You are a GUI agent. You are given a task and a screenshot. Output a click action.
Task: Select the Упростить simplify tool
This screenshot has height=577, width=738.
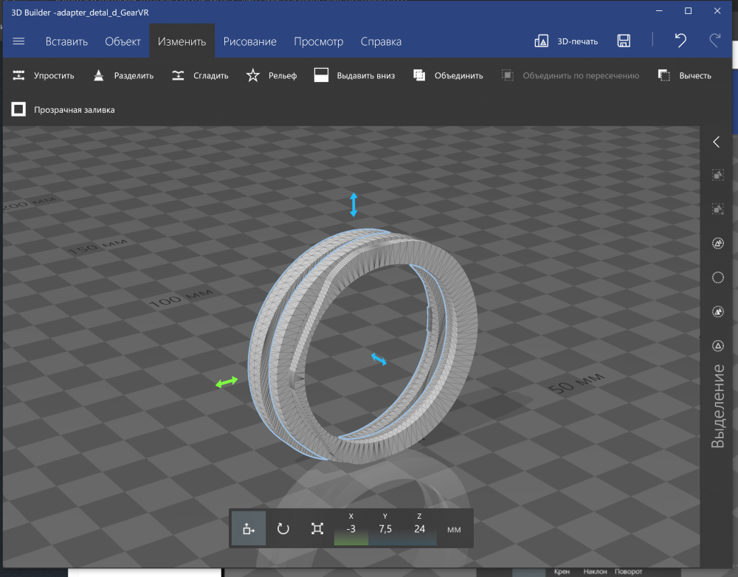tap(44, 75)
